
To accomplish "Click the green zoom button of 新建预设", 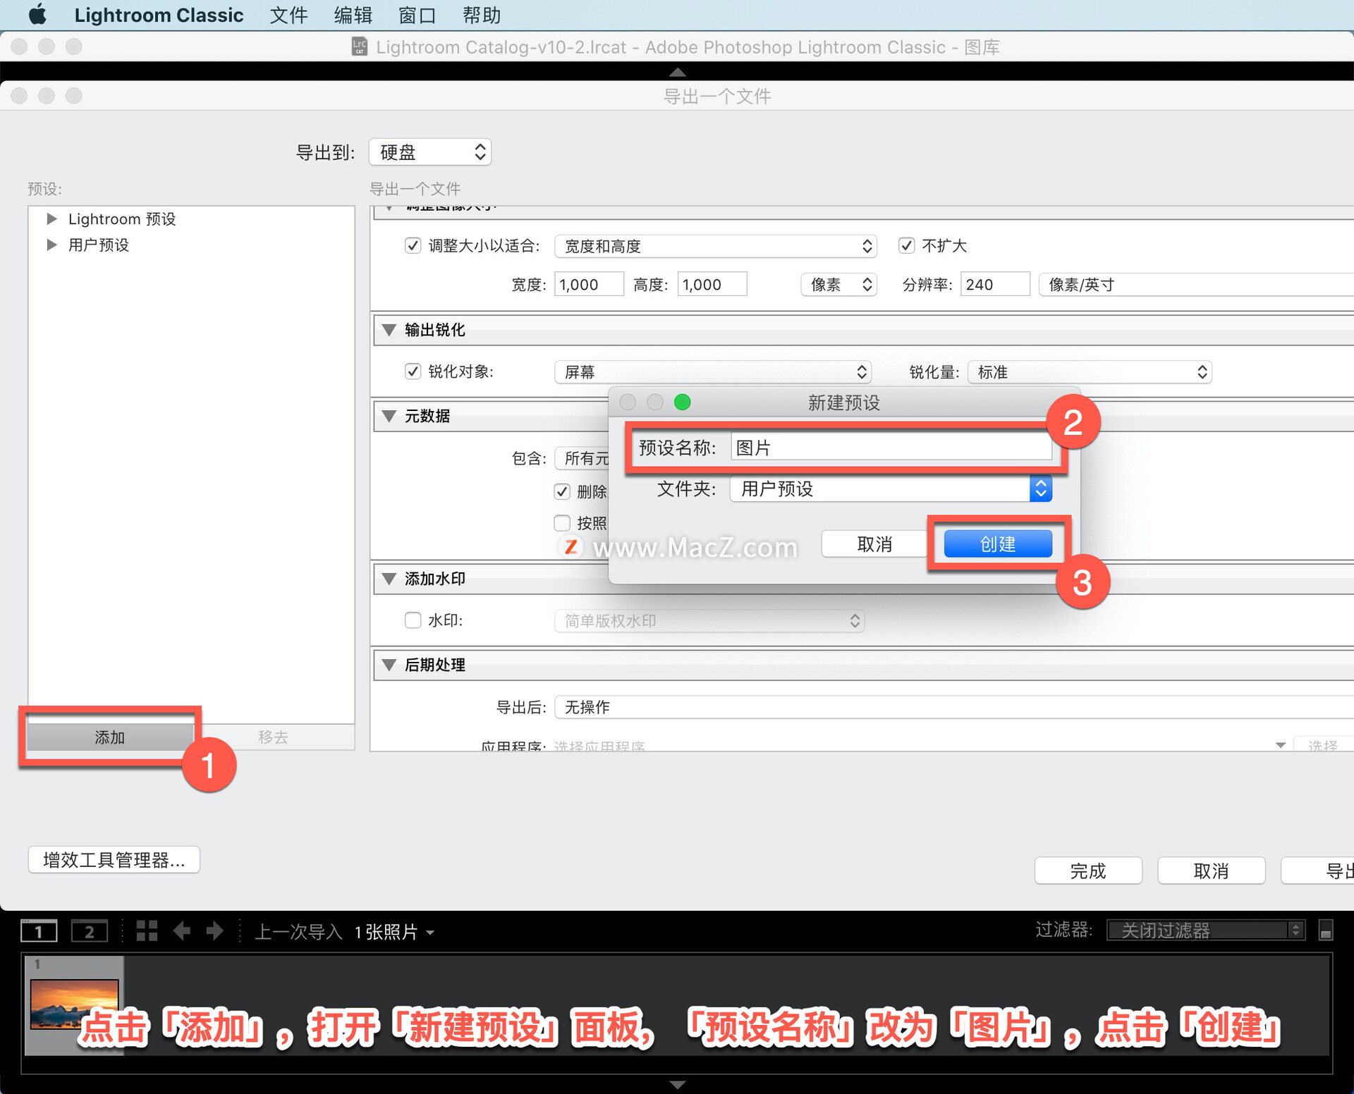I will pyautogui.click(x=682, y=402).
